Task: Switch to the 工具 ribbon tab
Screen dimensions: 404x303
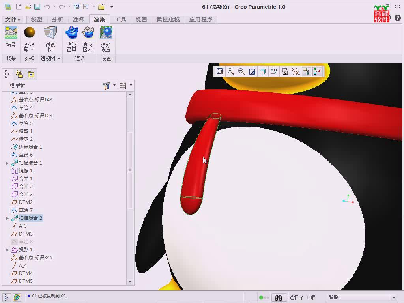Action: pos(120,20)
